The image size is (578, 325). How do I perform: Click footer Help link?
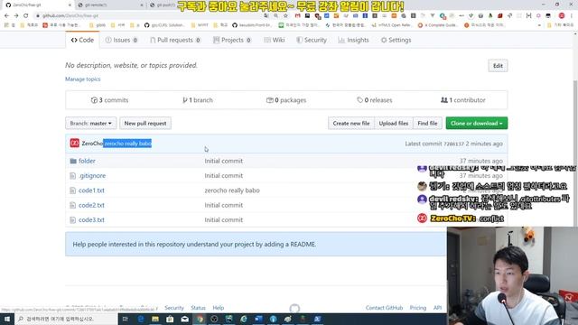click(x=219, y=308)
